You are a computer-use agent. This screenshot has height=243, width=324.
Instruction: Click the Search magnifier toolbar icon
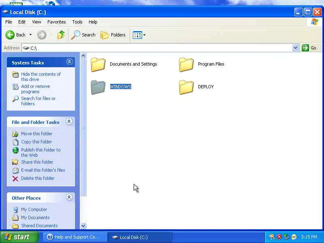pyautogui.click(x=75, y=35)
